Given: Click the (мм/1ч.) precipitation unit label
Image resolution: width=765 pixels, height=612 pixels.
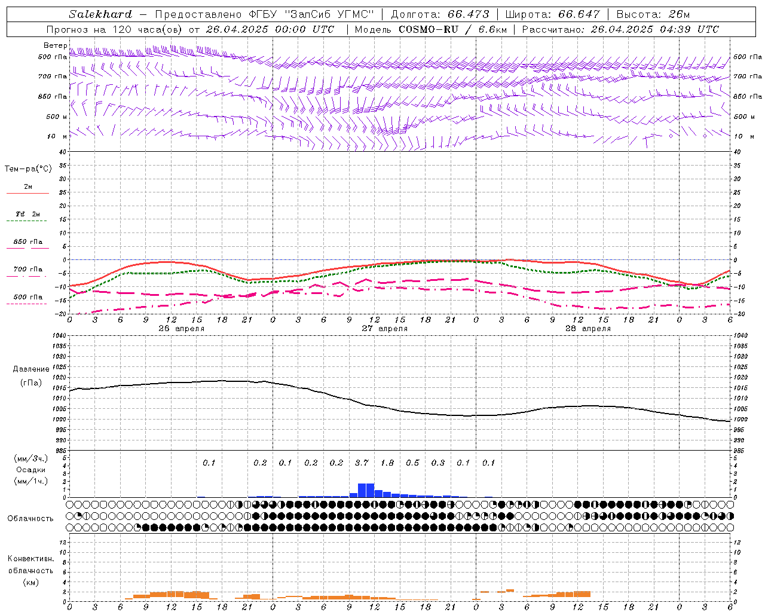Looking at the screenshot, I should (31, 482).
